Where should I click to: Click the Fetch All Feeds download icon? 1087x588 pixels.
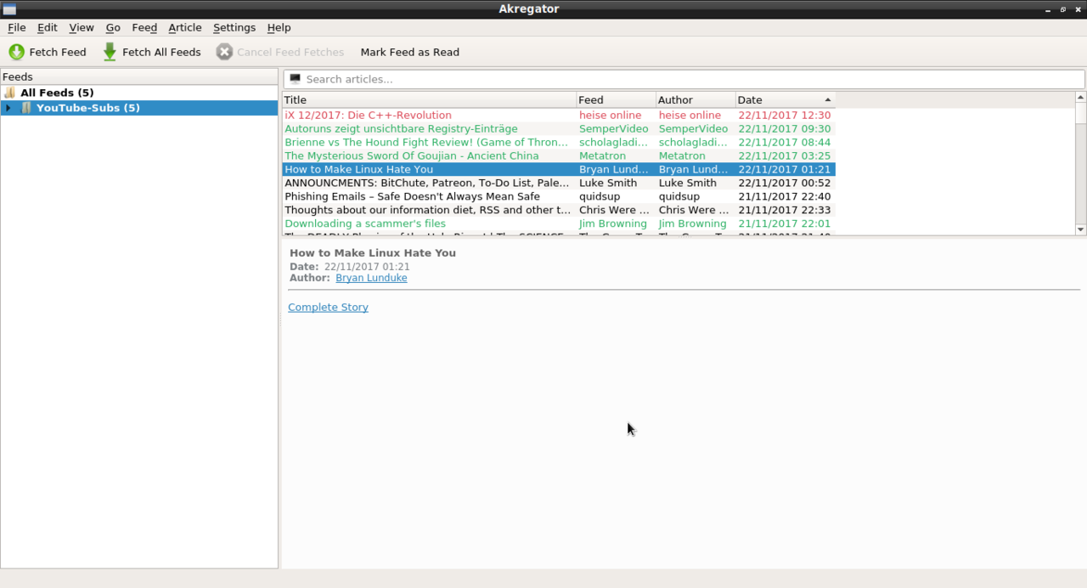tap(110, 52)
